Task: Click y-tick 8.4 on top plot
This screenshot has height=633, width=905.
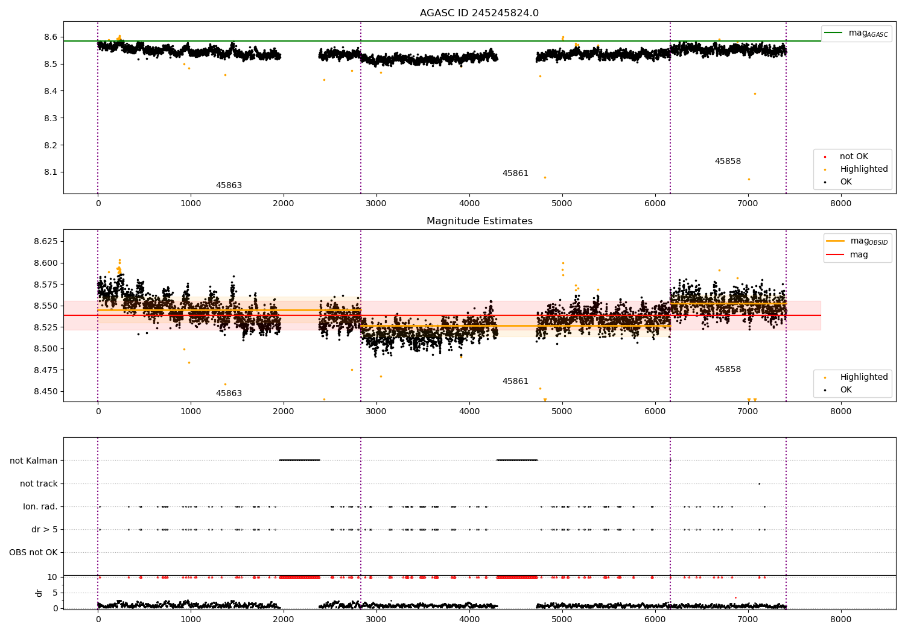Action: pyautogui.click(x=51, y=92)
